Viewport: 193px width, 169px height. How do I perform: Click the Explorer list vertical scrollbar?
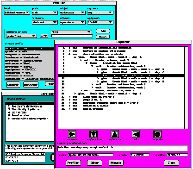point(186,88)
